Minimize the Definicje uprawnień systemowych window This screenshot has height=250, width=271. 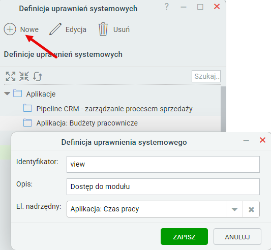(x=184, y=7)
